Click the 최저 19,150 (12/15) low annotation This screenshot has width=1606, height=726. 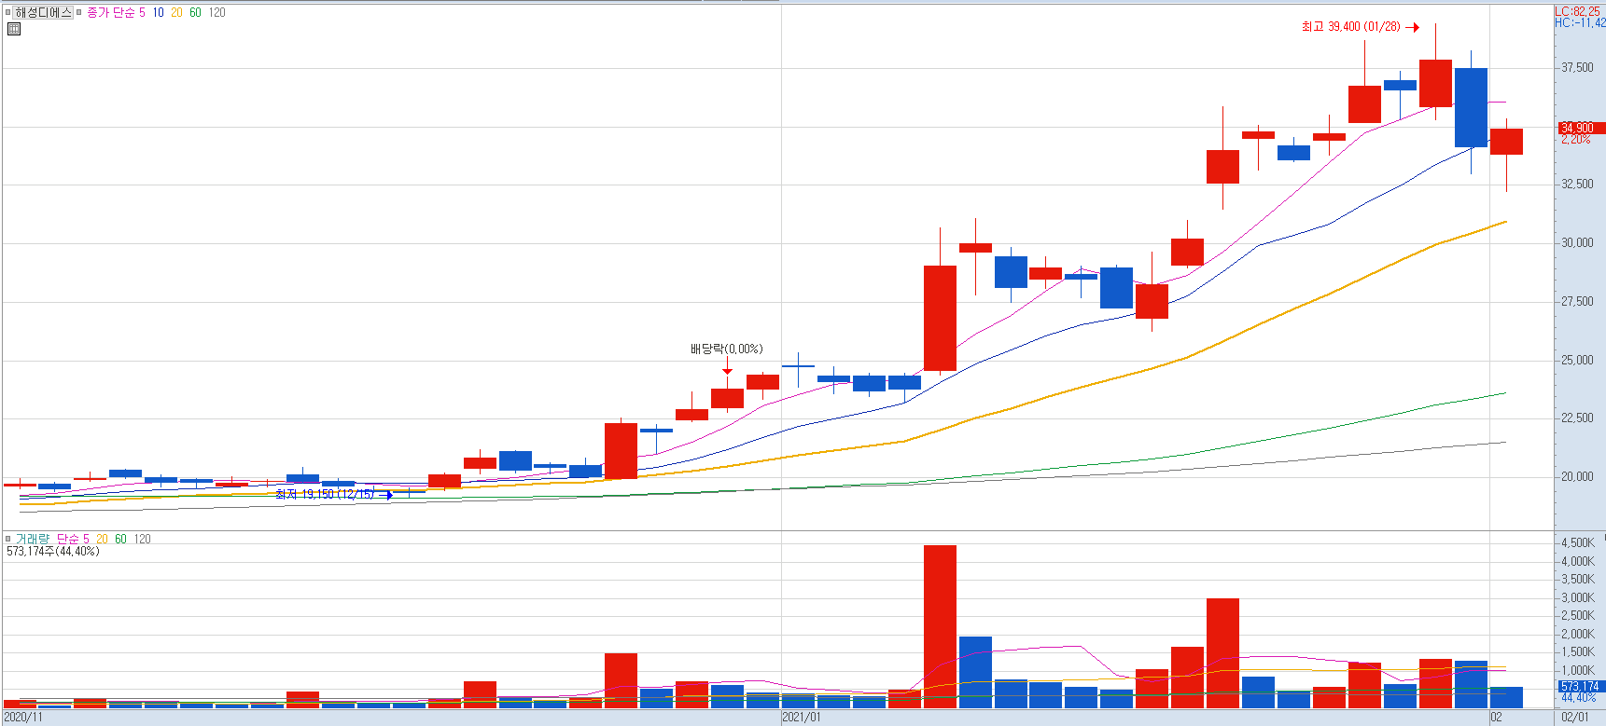pyautogui.click(x=325, y=494)
